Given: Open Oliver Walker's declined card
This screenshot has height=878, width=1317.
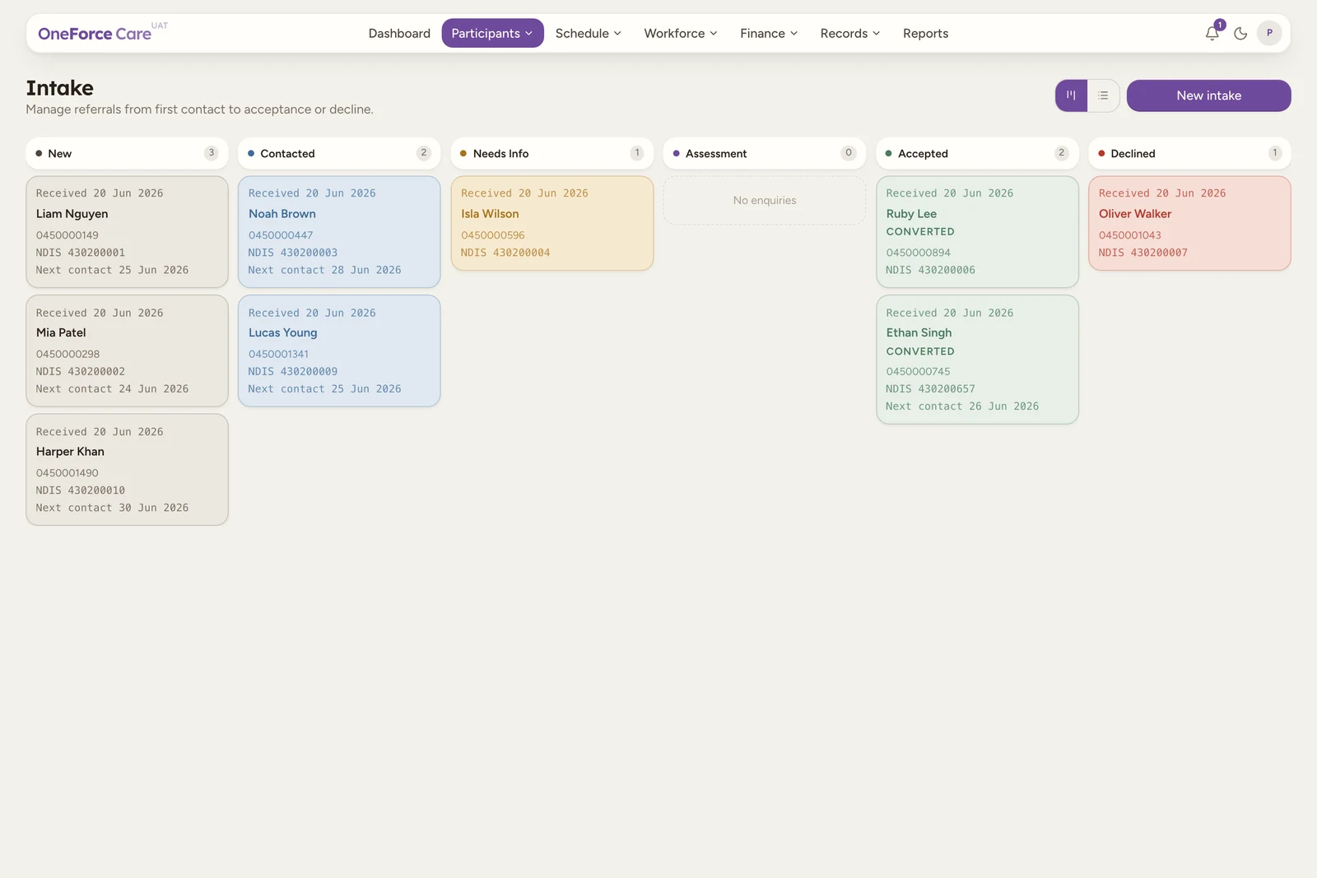Looking at the screenshot, I should tap(1189, 223).
